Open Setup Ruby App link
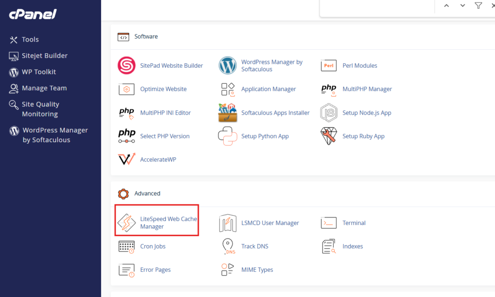 [x=364, y=136]
